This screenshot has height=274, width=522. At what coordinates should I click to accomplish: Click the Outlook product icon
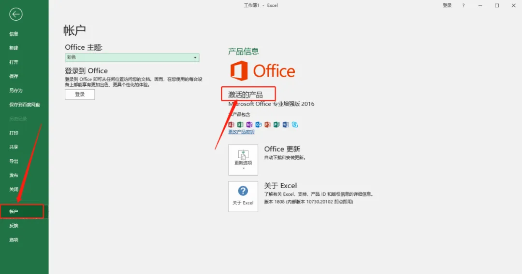coord(258,124)
